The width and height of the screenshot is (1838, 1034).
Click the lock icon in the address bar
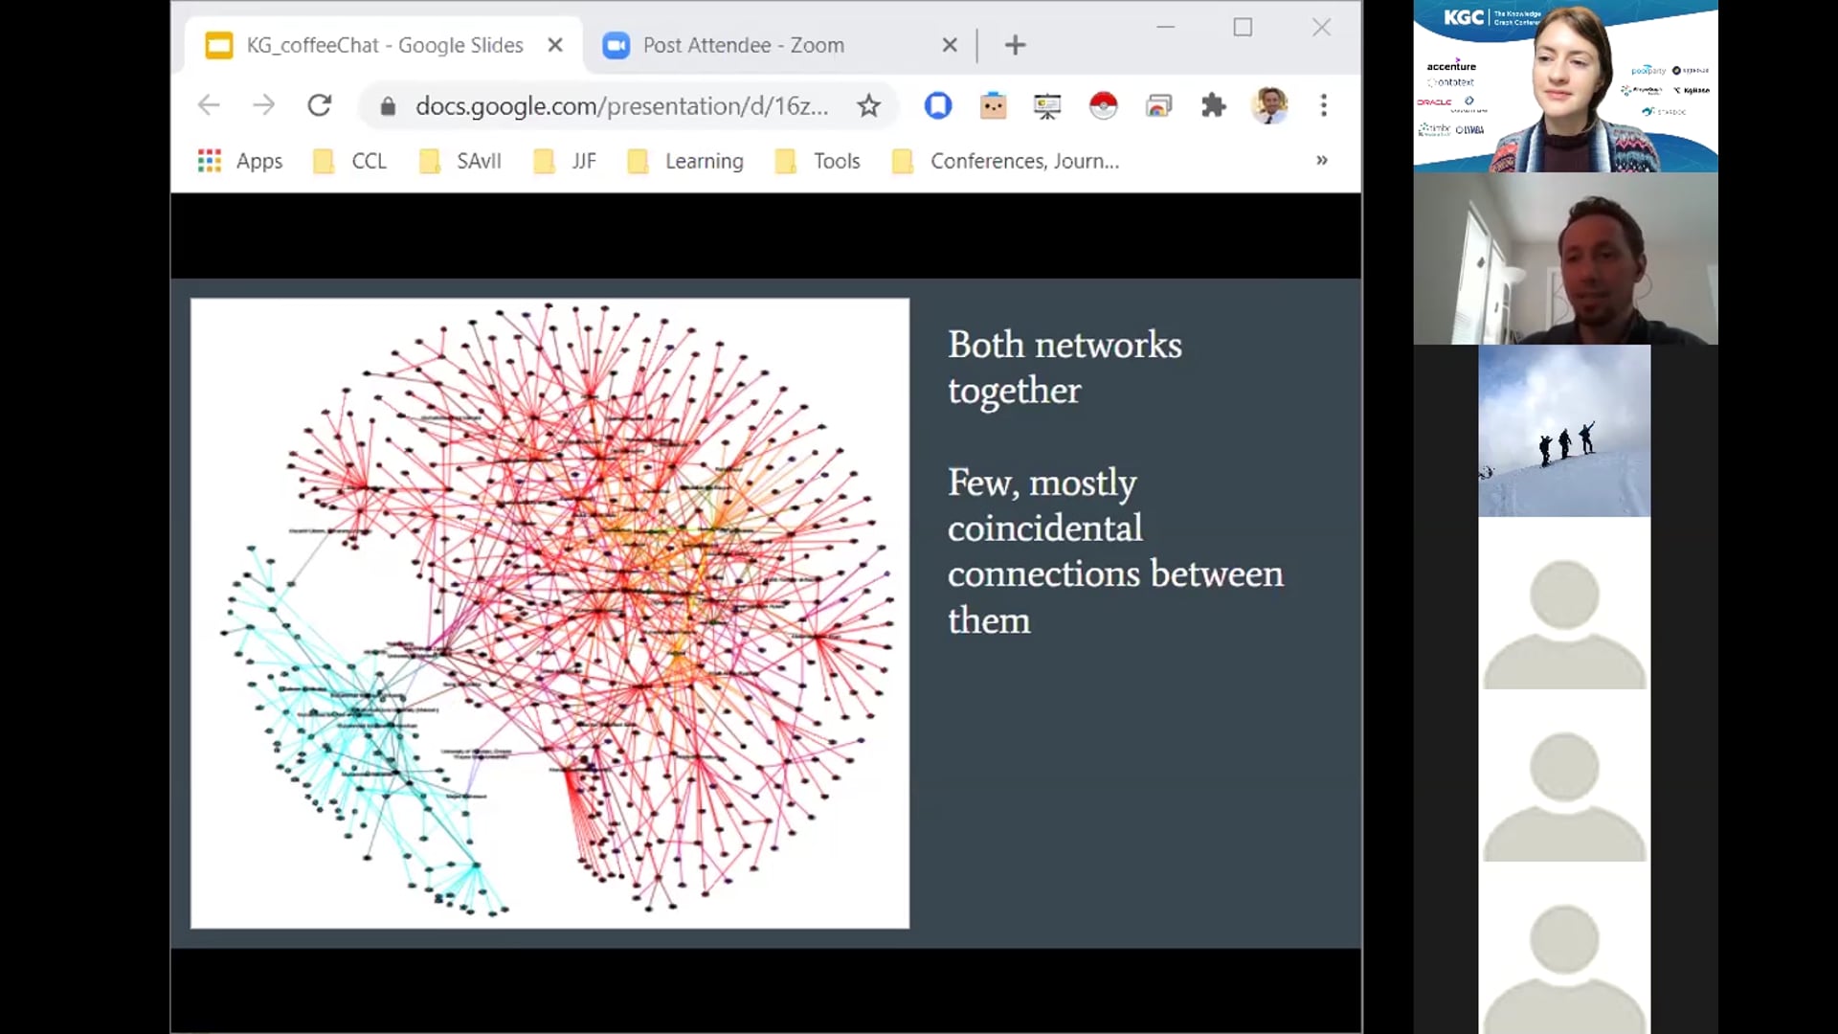point(389,105)
